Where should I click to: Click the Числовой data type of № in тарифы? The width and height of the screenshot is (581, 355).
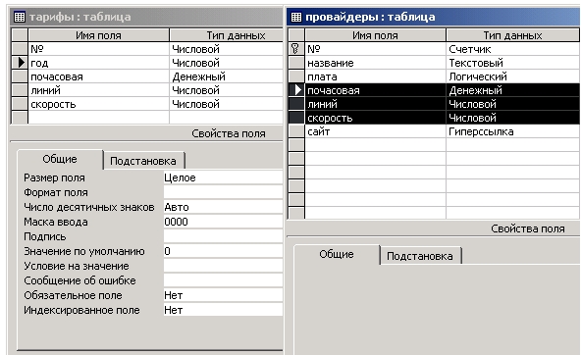[x=227, y=49]
